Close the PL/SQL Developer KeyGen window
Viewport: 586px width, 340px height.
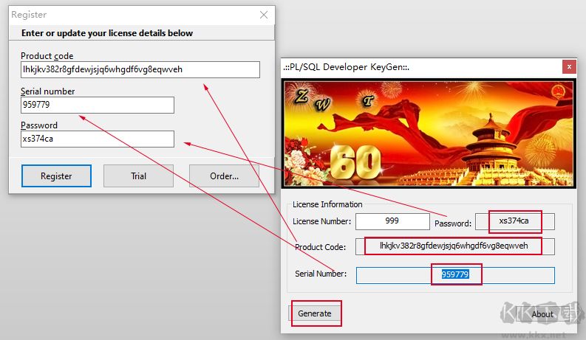point(568,67)
